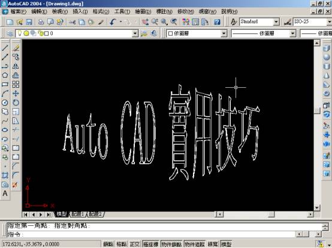Image resolution: width=332 pixels, height=248 pixels.
Task: Click the color swatch box in layer dropdown
Action: 46,33
